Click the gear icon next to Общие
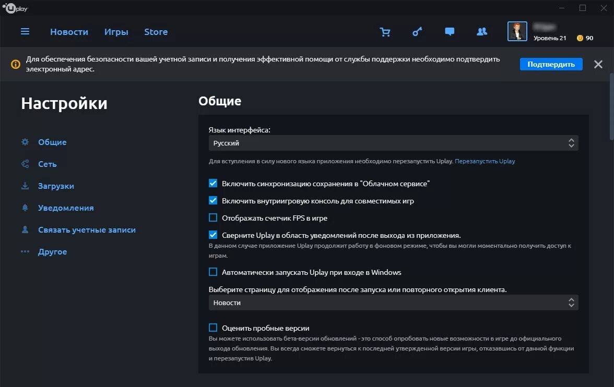This screenshot has height=387, width=614. click(x=25, y=142)
